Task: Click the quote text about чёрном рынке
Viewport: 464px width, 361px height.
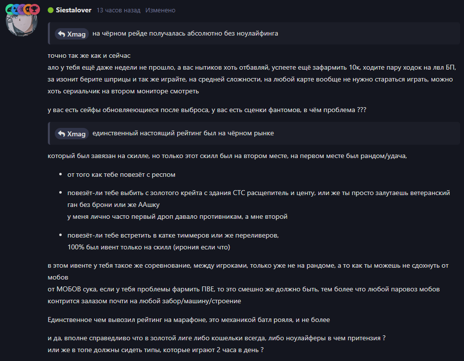Action: point(183,133)
